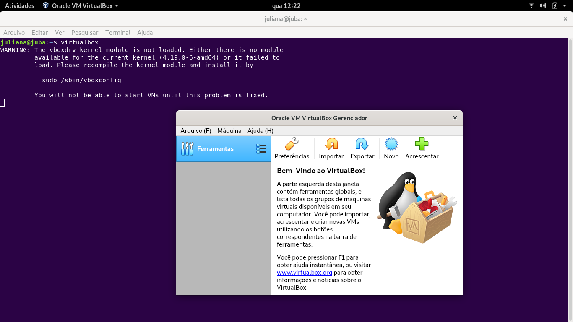Close the juliana@juba terminal window
573x322 pixels.
pyautogui.click(x=565, y=19)
